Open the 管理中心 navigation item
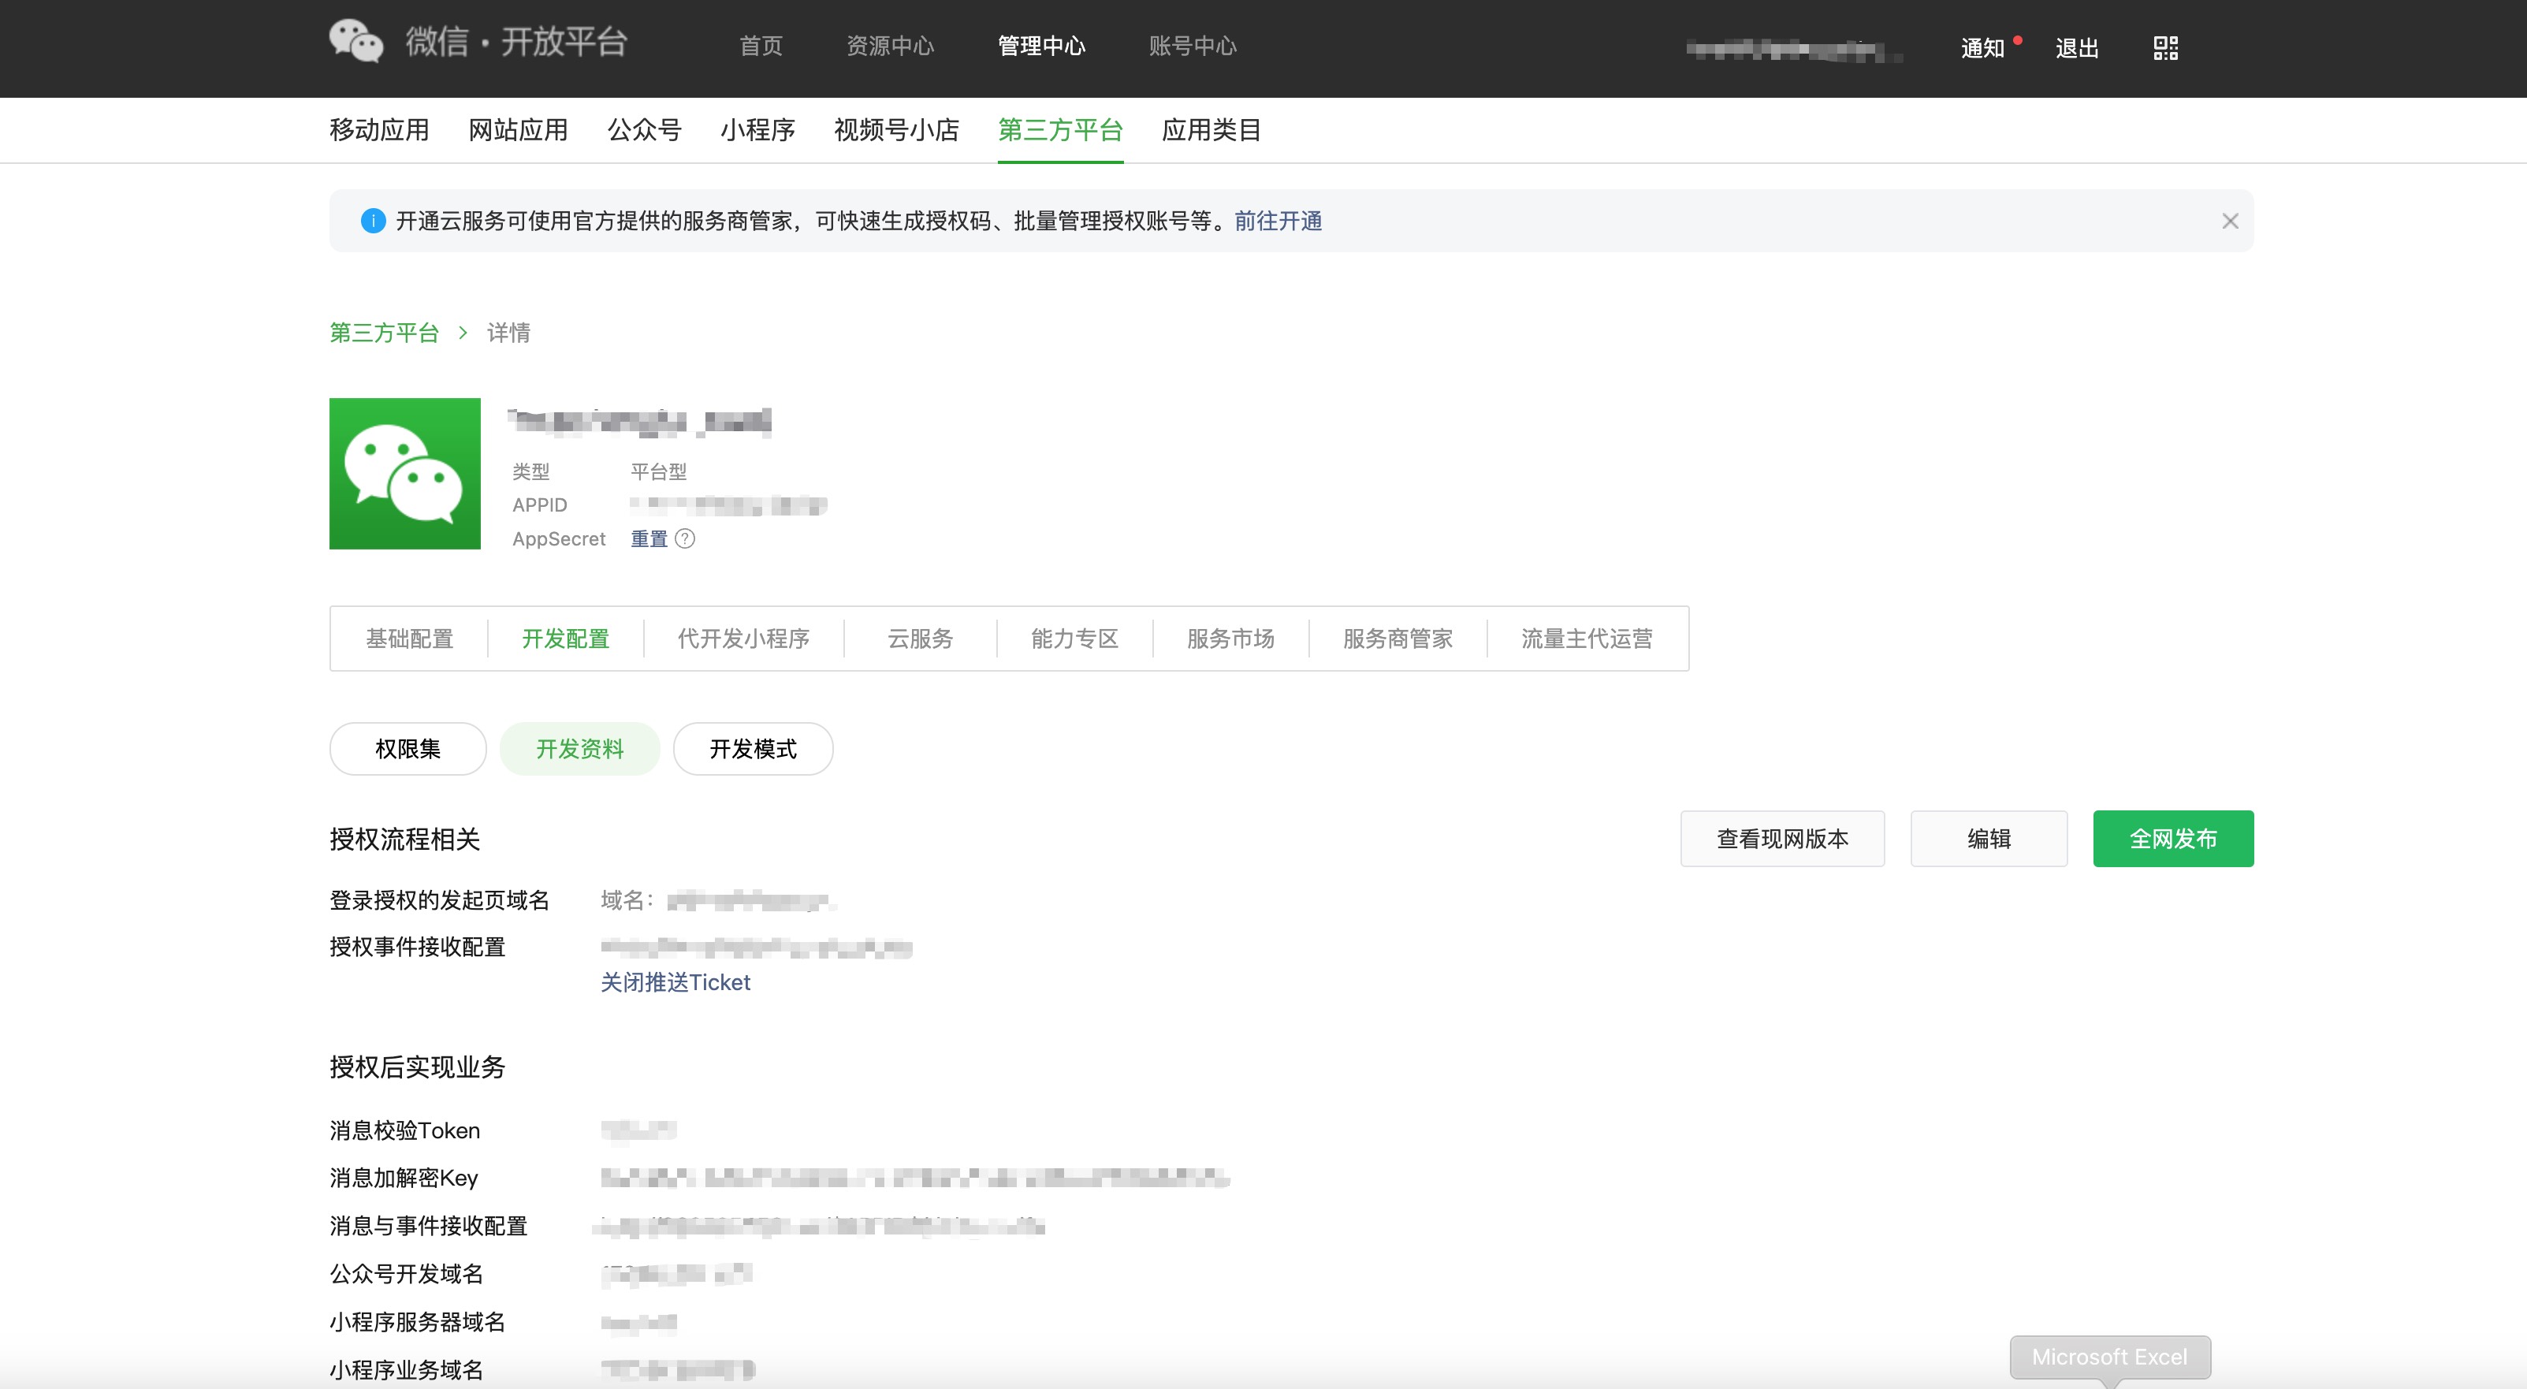This screenshot has height=1389, width=2527. [1042, 46]
